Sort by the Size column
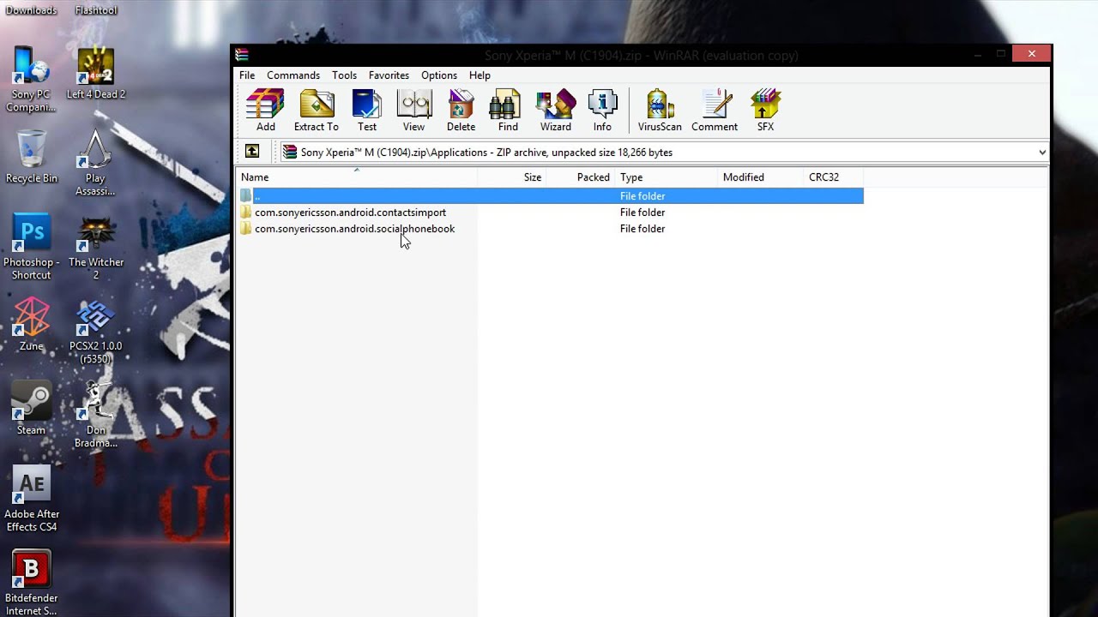1098x617 pixels. point(512,177)
